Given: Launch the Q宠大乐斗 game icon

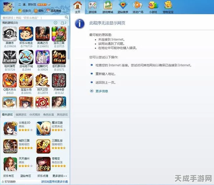Looking at the screenshot, I should [x=10, y=80].
